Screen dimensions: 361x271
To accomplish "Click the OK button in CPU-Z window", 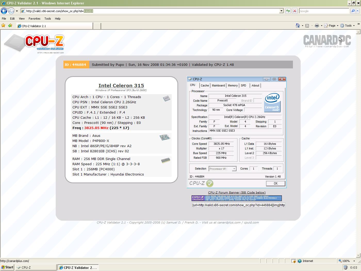I will [x=276, y=184].
